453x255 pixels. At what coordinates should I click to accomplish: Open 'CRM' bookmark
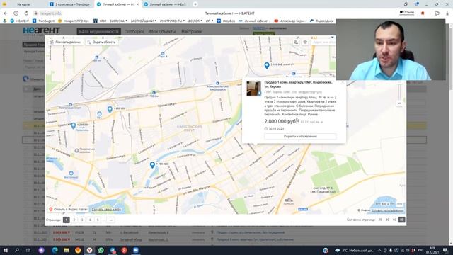point(100,21)
